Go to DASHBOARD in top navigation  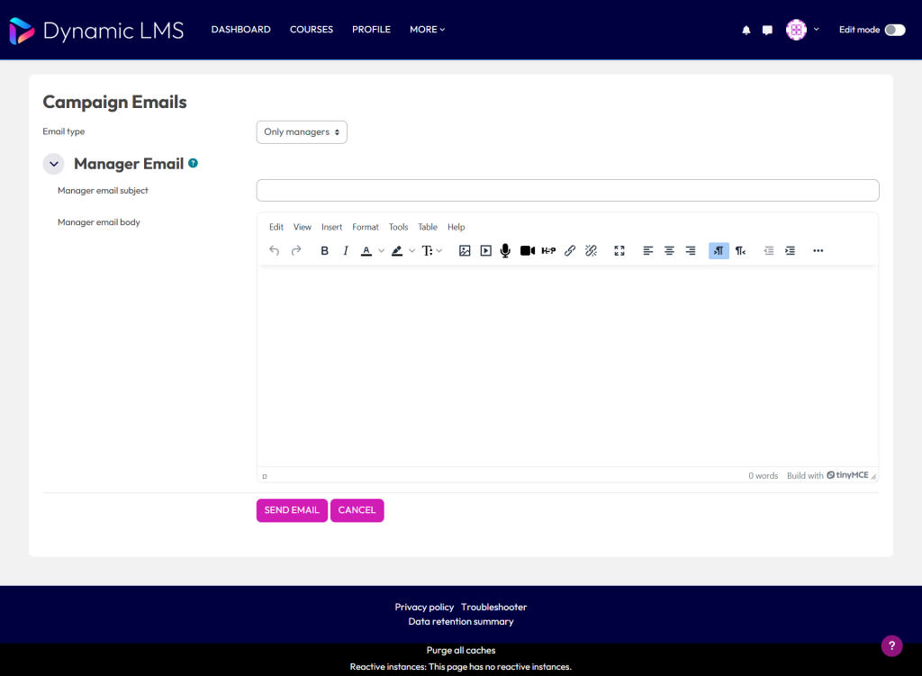241,30
